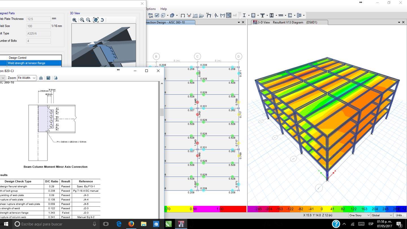Export the connection report to Word
The image size is (407, 229).
click(48, 78)
